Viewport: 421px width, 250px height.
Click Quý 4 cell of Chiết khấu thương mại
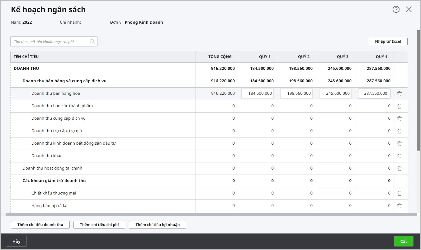[374, 193]
